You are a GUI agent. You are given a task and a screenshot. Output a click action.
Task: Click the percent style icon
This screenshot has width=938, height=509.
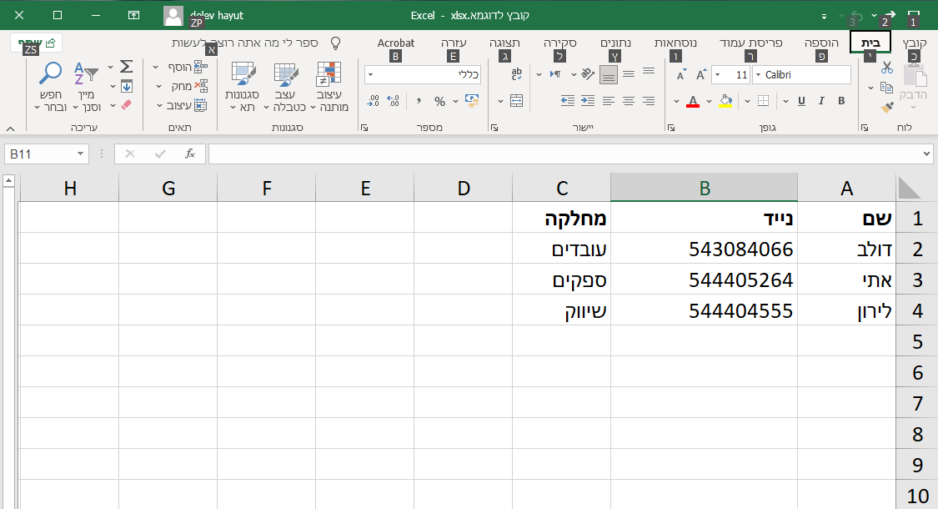pos(440,101)
